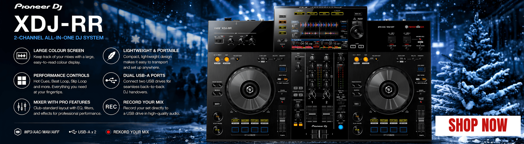Click the 'MP3/AAC/WAV/AIFF' format label at bottom
This screenshot has width=524, height=144.
click(42, 132)
